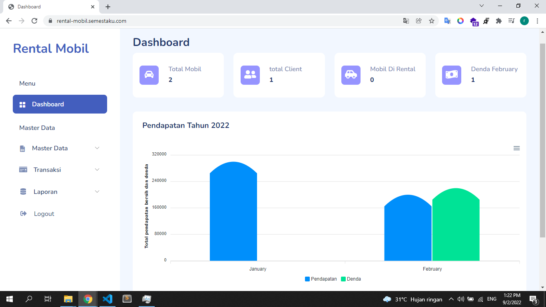Click the bookmark star icon in address bar
Viewport: 546px width, 307px height.
432,21
